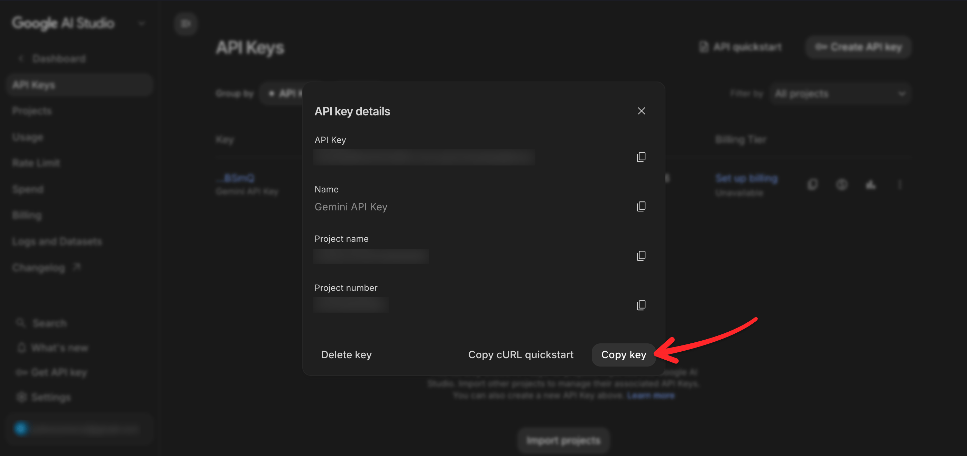Image resolution: width=967 pixels, height=456 pixels.
Task: Click the Create API key button
Action: [x=858, y=47]
